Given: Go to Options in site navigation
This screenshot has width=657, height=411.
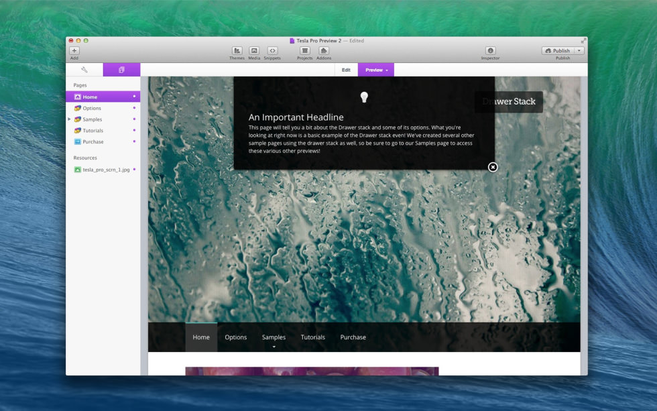Looking at the screenshot, I should pyautogui.click(x=235, y=337).
